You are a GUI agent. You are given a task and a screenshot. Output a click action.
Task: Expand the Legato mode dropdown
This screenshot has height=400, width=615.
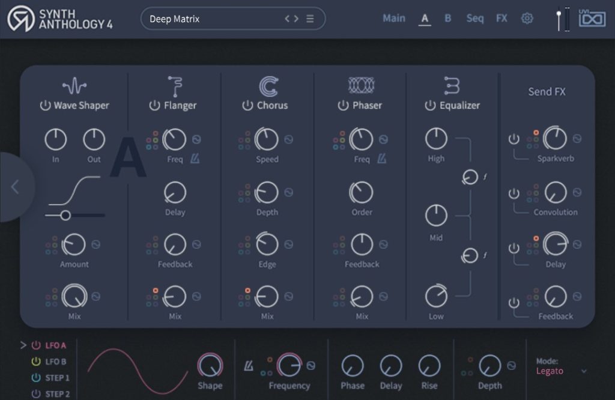[x=584, y=371]
